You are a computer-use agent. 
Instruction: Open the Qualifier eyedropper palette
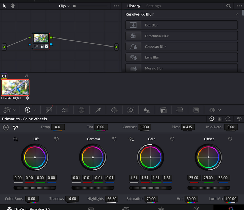pyautogui.click(x=98, y=110)
